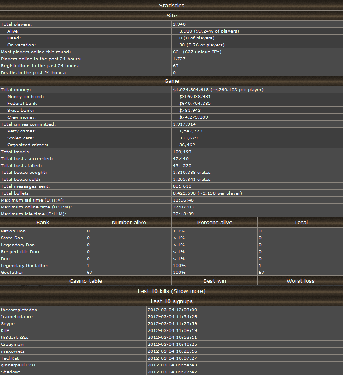Click messages sent value 881,610
The image size is (343, 375).
coord(182,186)
